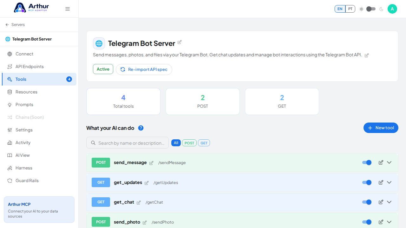Expand the get_updates row
Image resolution: width=406 pixels, height=228 pixels.
[389, 182]
